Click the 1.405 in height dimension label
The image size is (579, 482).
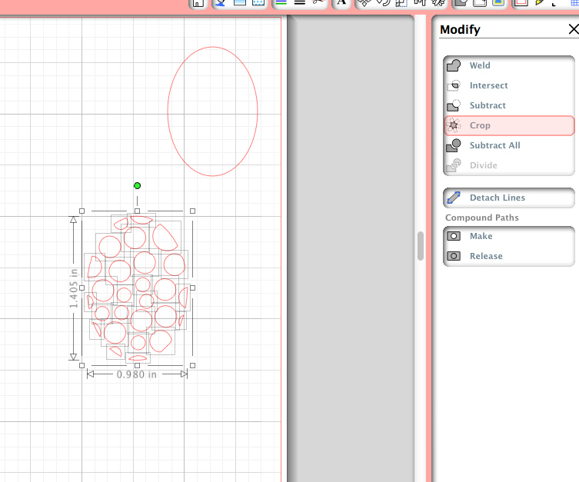click(x=74, y=288)
